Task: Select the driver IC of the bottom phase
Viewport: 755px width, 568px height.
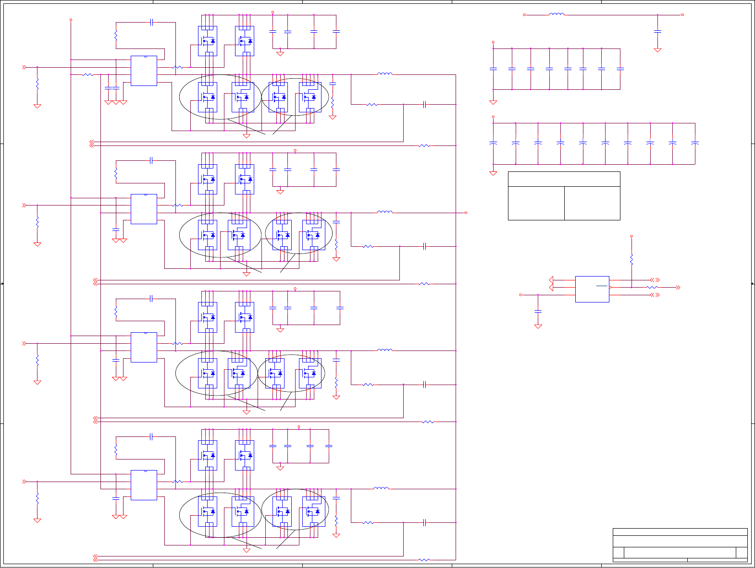Action: (144, 485)
